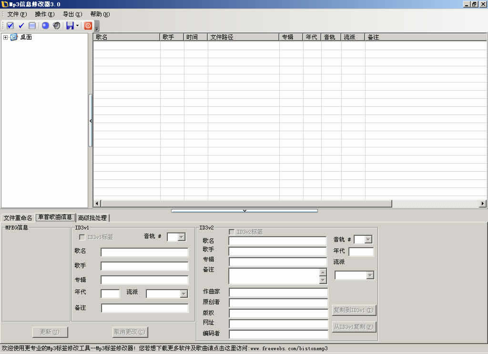Switch to the 文件重命名 tab
Screen dimensions: 488x354
[x=18, y=218]
